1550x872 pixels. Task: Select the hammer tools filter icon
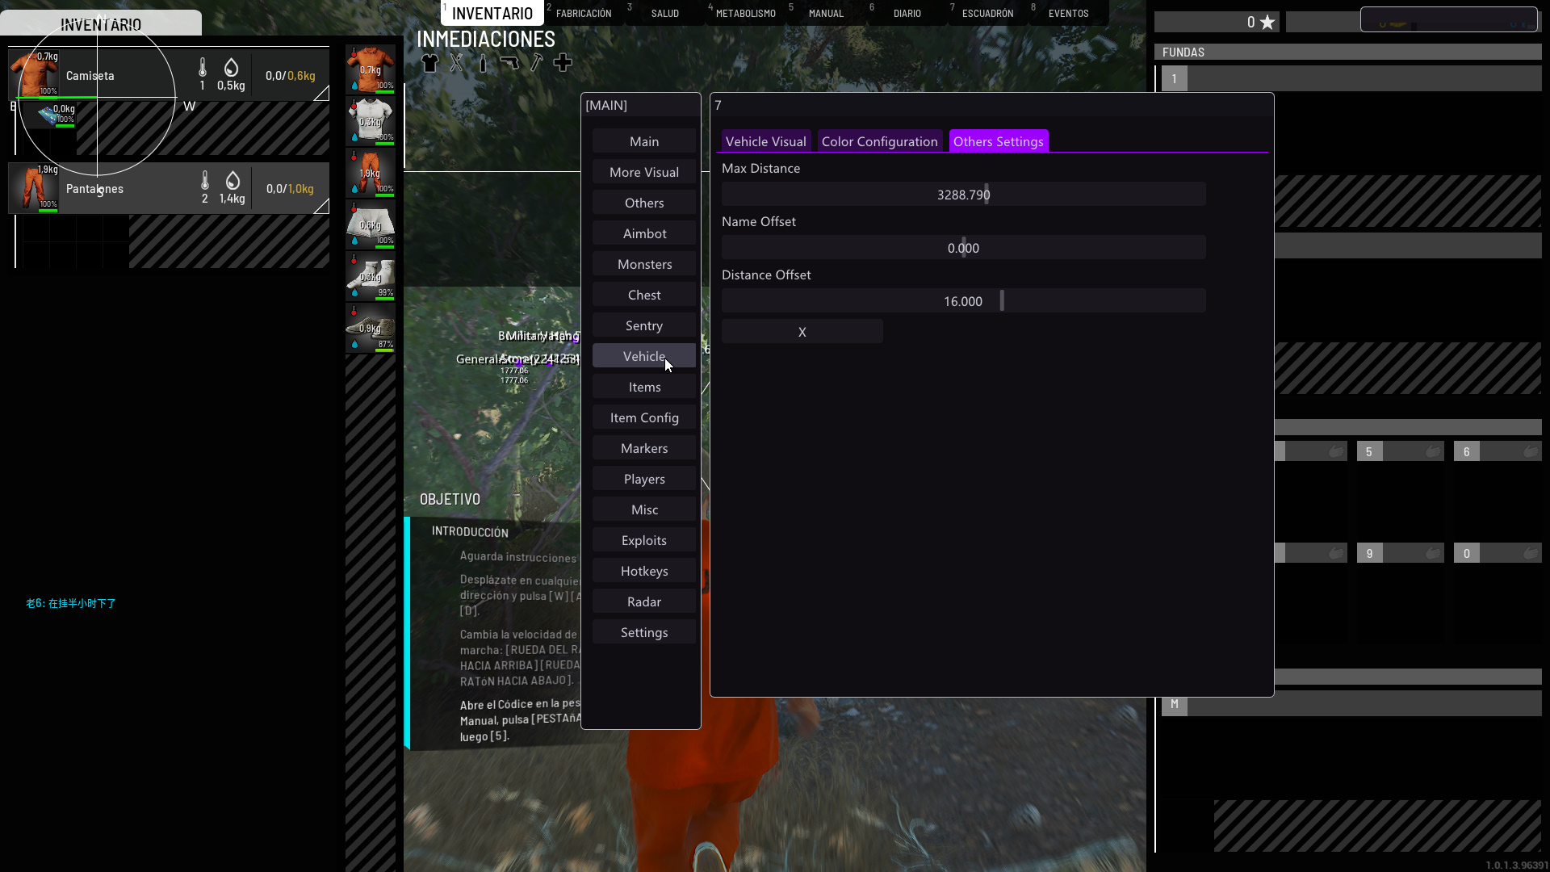point(536,63)
